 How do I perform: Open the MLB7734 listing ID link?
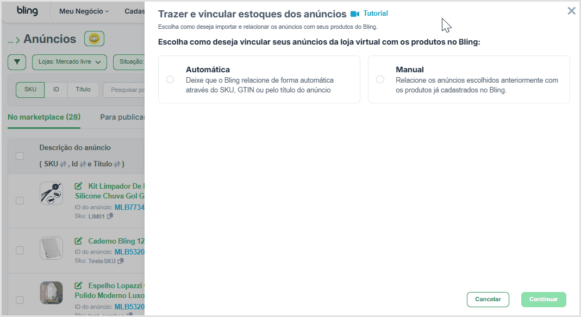coord(129,207)
